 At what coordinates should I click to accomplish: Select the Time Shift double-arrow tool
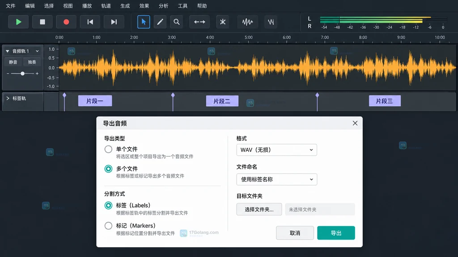(x=199, y=22)
